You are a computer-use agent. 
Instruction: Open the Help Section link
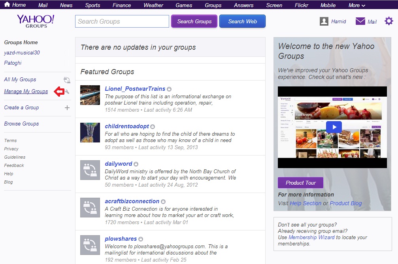point(306,203)
